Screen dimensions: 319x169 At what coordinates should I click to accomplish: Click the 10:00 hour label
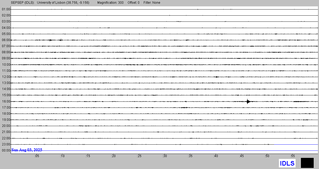click(x=6, y=65)
